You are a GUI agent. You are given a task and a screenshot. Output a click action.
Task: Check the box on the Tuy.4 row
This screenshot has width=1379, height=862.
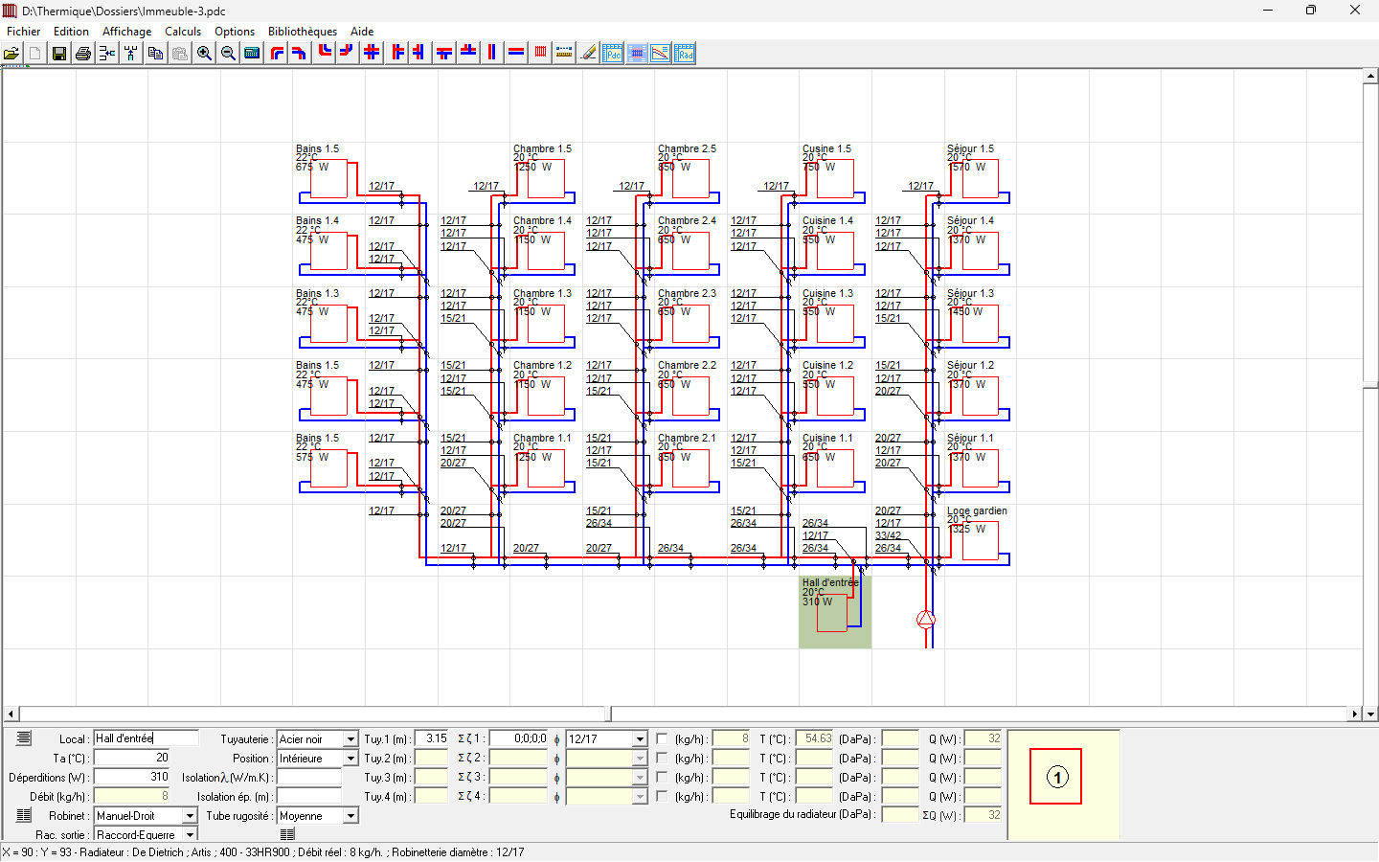(662, 796)
